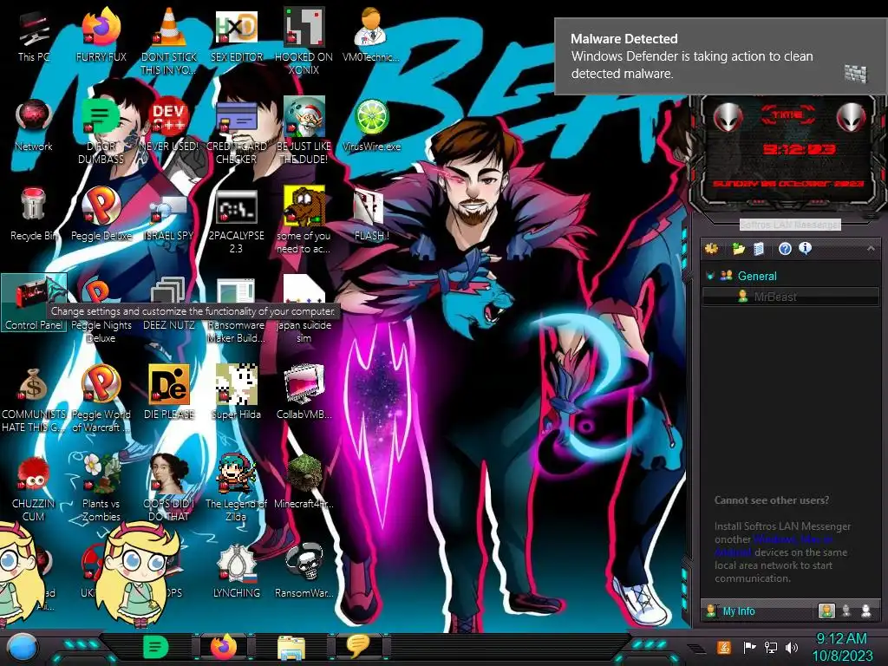
Task: Open Network desktop icon
Action: (x=34, y=126)
